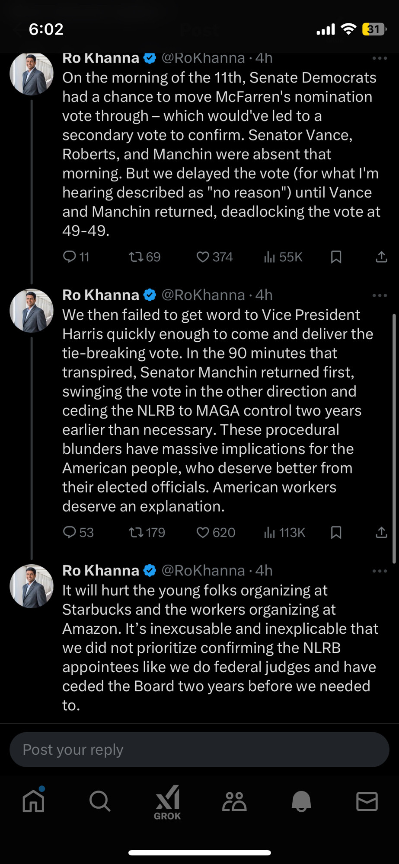Viewport: 399px width, 864px height.
Task: Open the Search magnifier in bottom bar
Action: click(100, 801)
